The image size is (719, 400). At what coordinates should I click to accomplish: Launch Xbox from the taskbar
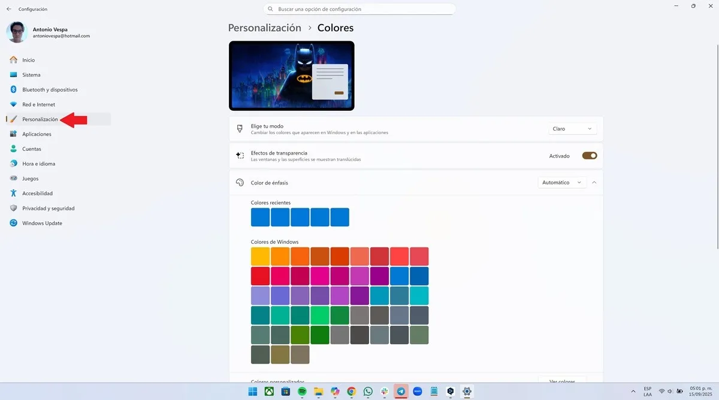pyautogui.click(x=269, y=392)
